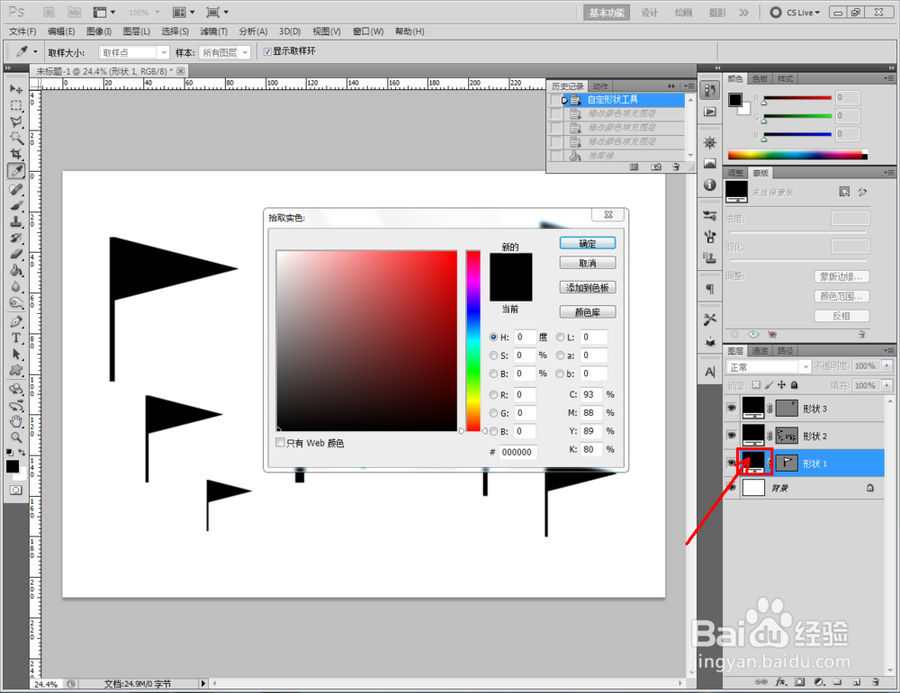
Task: Click the vertical hue spectrum bar
Action: coord(473,340)
